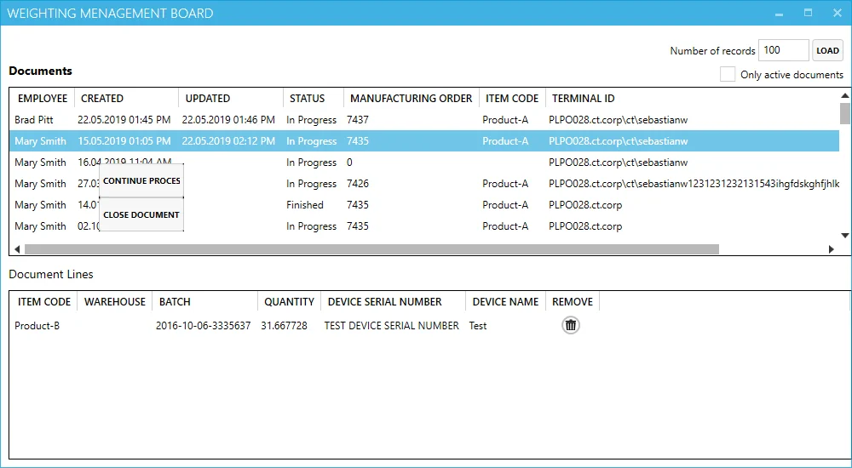Click the horizontal scrollbar left arrow
Viewport: 852px width, 468px height.
[x=17, y=249]
